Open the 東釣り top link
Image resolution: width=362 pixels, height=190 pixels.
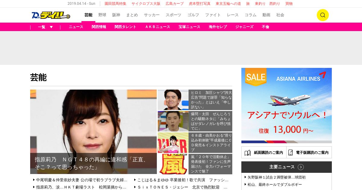click(260, 4)
